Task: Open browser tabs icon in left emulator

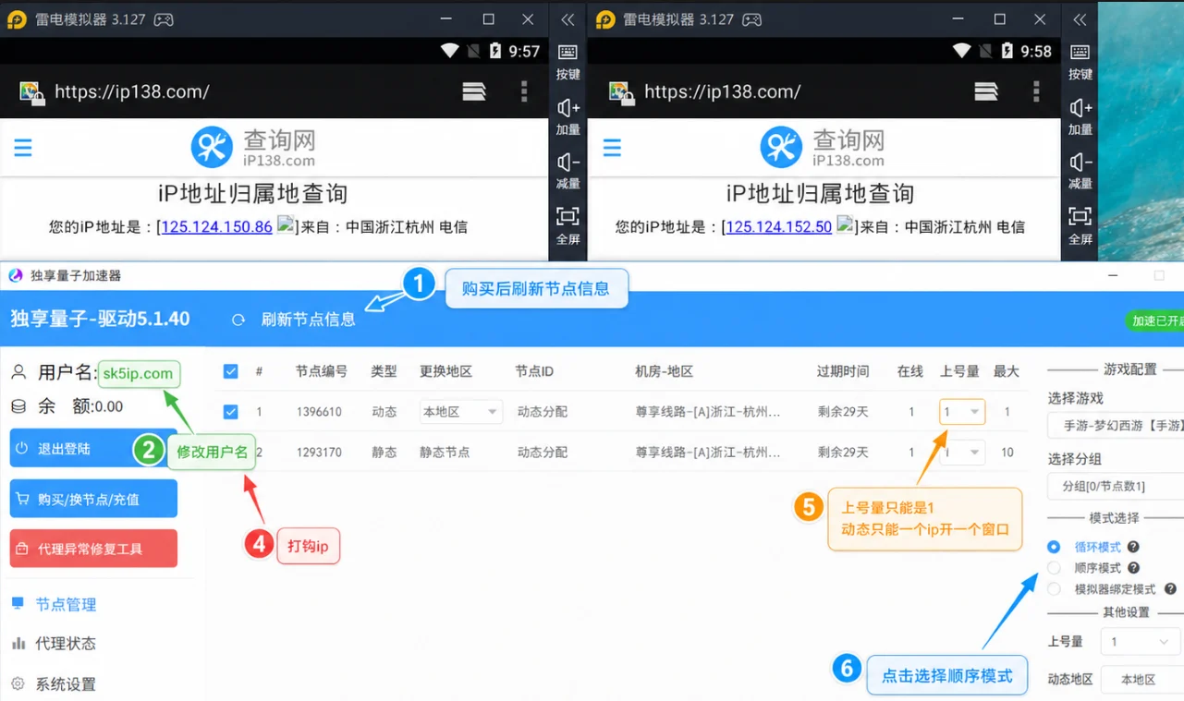Action: [x=474, y=91]
